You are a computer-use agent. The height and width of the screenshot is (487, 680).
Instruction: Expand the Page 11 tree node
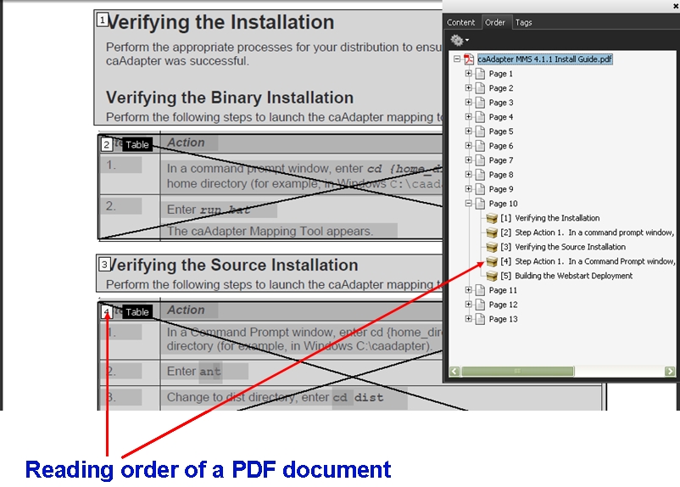[x=468, y=289]
